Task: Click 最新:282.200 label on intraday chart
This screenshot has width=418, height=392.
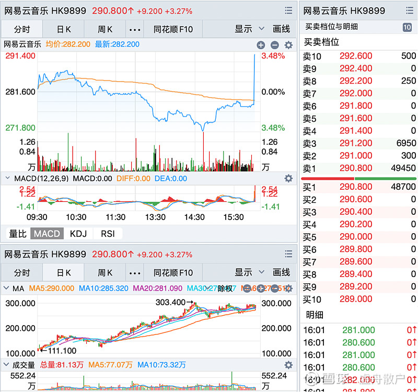Action: click(117, 44)
